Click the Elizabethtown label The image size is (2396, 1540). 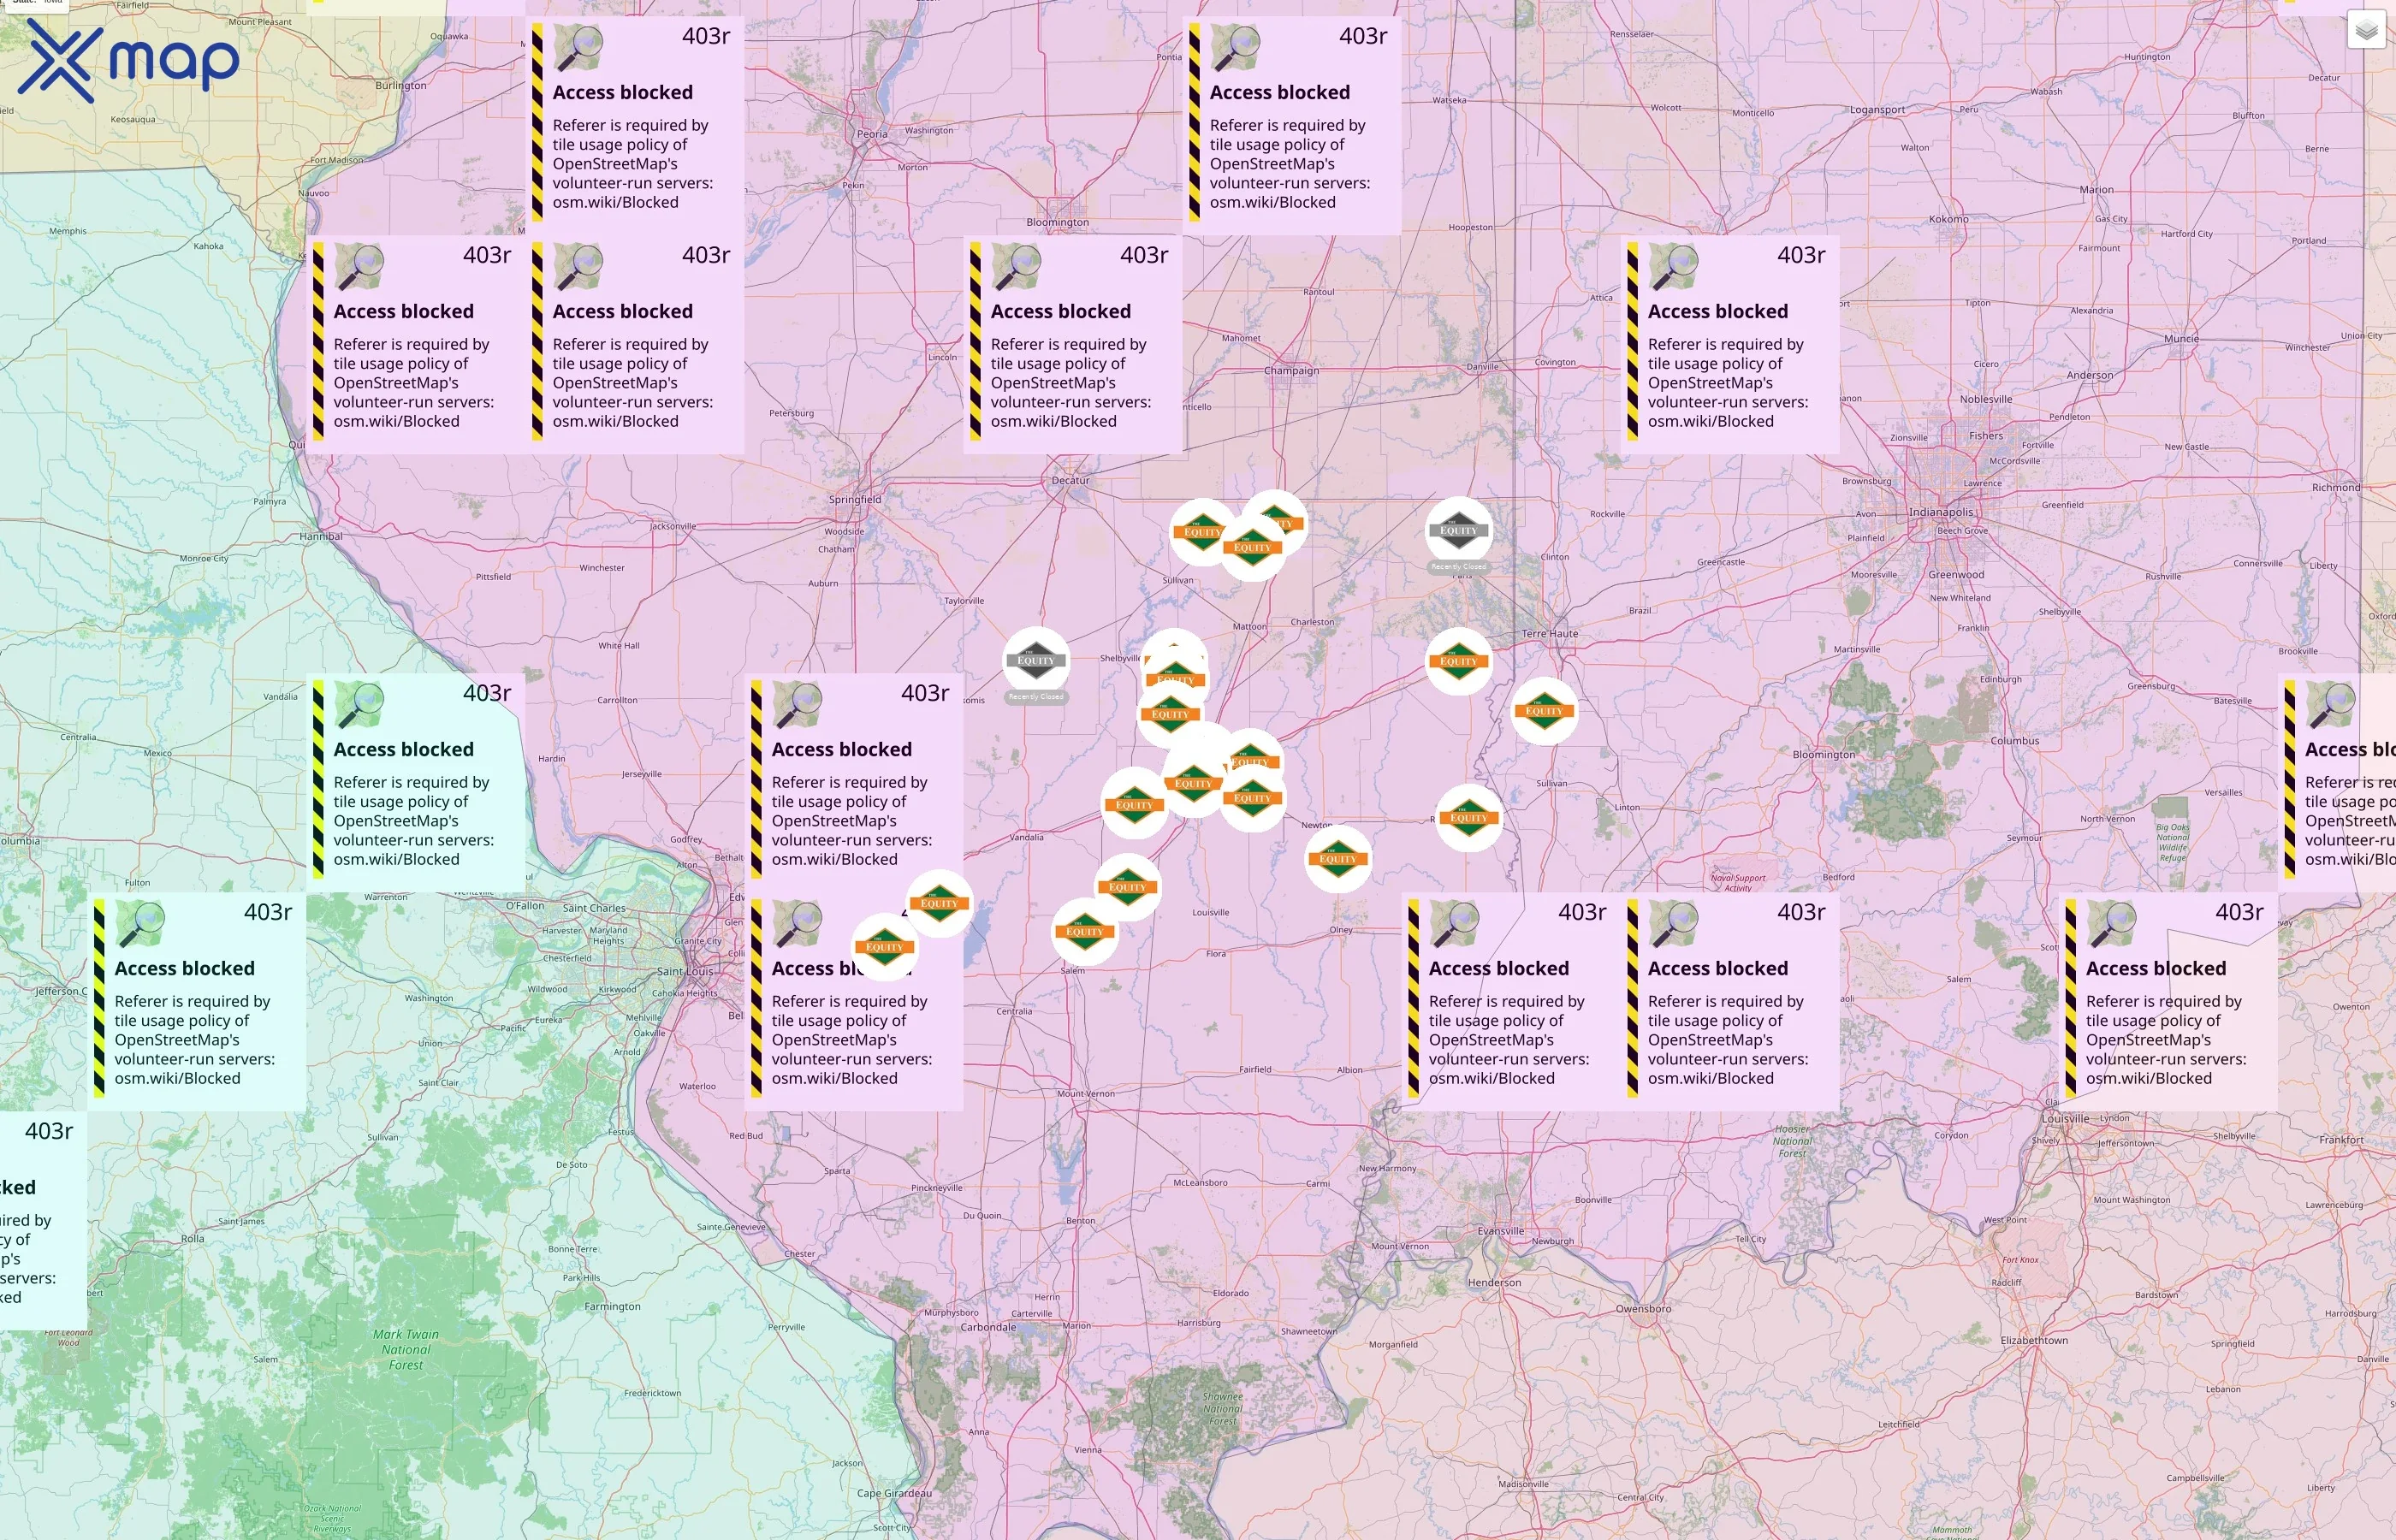click(x=2034, y=1340)
